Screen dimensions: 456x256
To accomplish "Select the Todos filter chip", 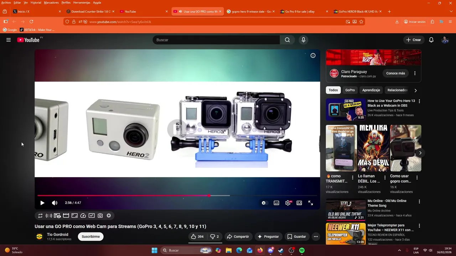I will pyautogui.click(x=333, y=90).
